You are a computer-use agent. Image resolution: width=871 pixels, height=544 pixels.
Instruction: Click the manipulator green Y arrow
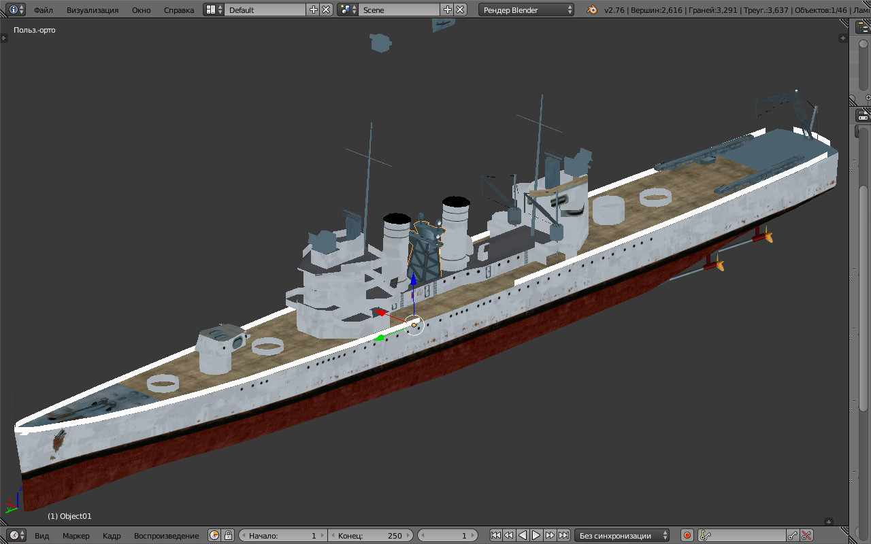[380, 337]
